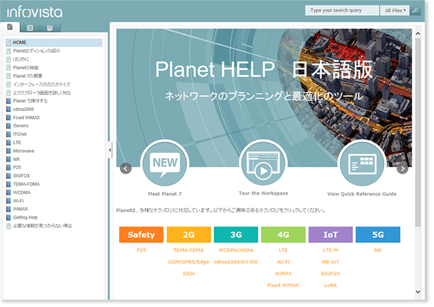Image resolution: width=434 pixels, height=307 pixels.
Task: Open View Quick Reference Guide link
Action: point(361,194)
